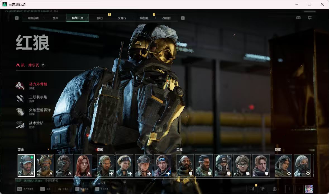Select the 特战干员 tab

click(x=78, y=18)
